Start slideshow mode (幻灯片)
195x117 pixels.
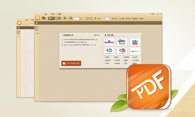tap(115, 18)
